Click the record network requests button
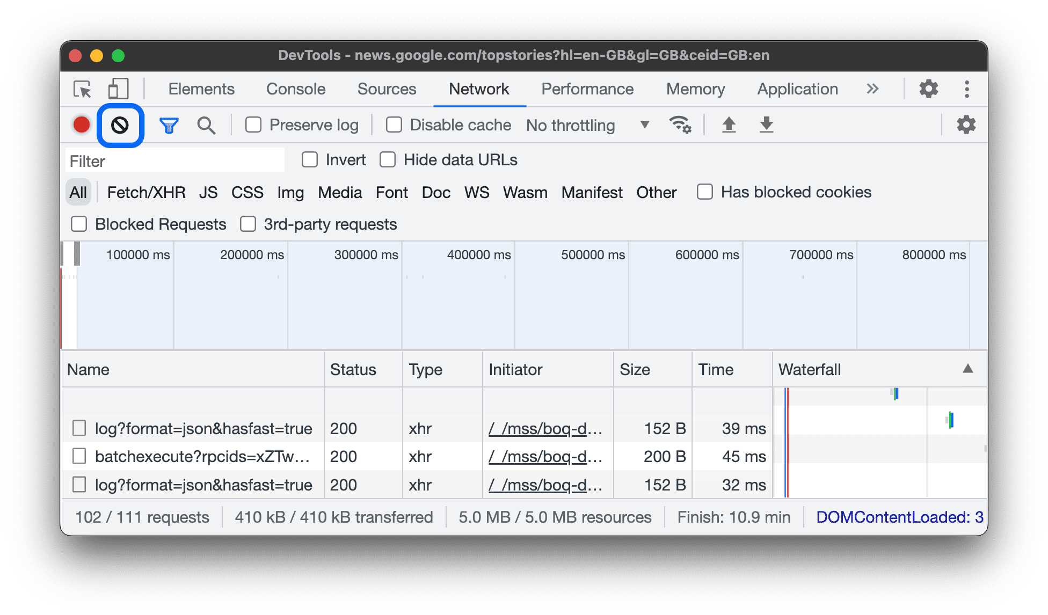1048x615 pixels. (x=82, y=125)
